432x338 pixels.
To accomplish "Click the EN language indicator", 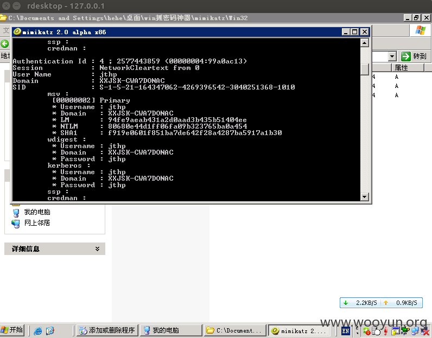I will click(x=346, y=331).
